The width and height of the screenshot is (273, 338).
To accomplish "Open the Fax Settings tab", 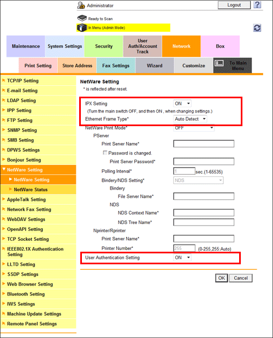I will 116,66.
